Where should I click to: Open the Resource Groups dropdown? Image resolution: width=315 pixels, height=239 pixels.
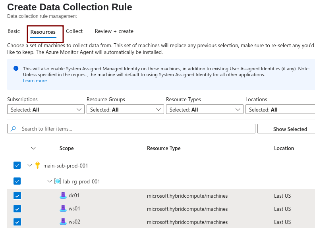point(125,109)
